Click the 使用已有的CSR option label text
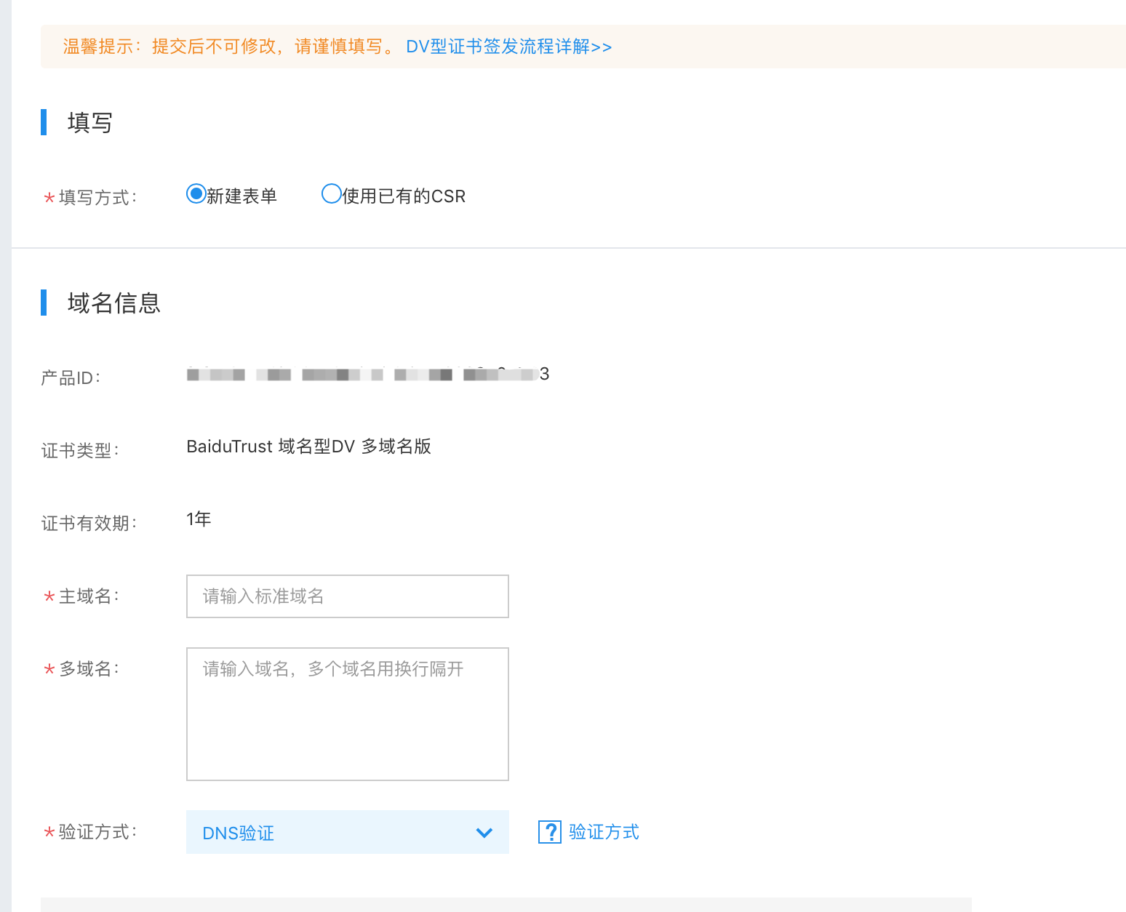The image size is (1126, 912). (404, 196)
